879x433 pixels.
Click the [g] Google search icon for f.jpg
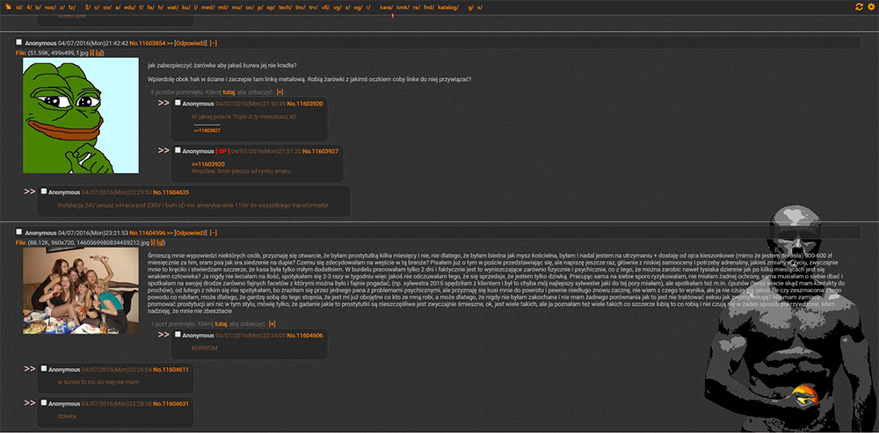coord(99,53)
